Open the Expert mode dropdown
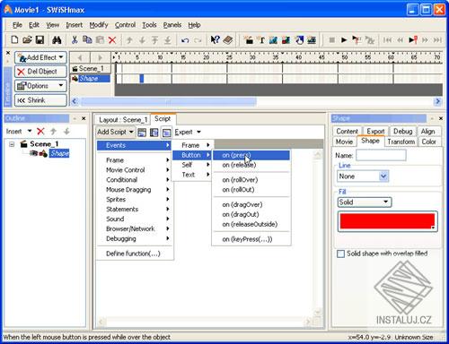This screenshot has height=344, width=449. pyautogui.click(x=188, y=132)
